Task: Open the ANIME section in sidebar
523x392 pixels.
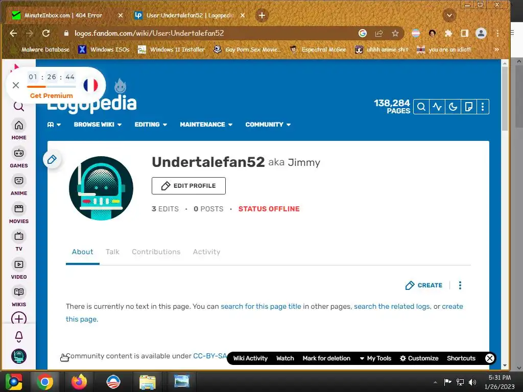Action: tap(19, 185)
